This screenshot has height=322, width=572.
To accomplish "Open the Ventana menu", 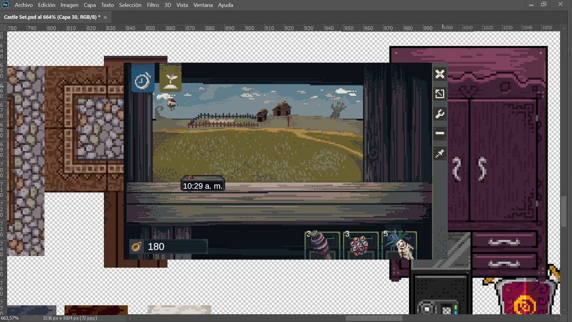I will (203, 5).
